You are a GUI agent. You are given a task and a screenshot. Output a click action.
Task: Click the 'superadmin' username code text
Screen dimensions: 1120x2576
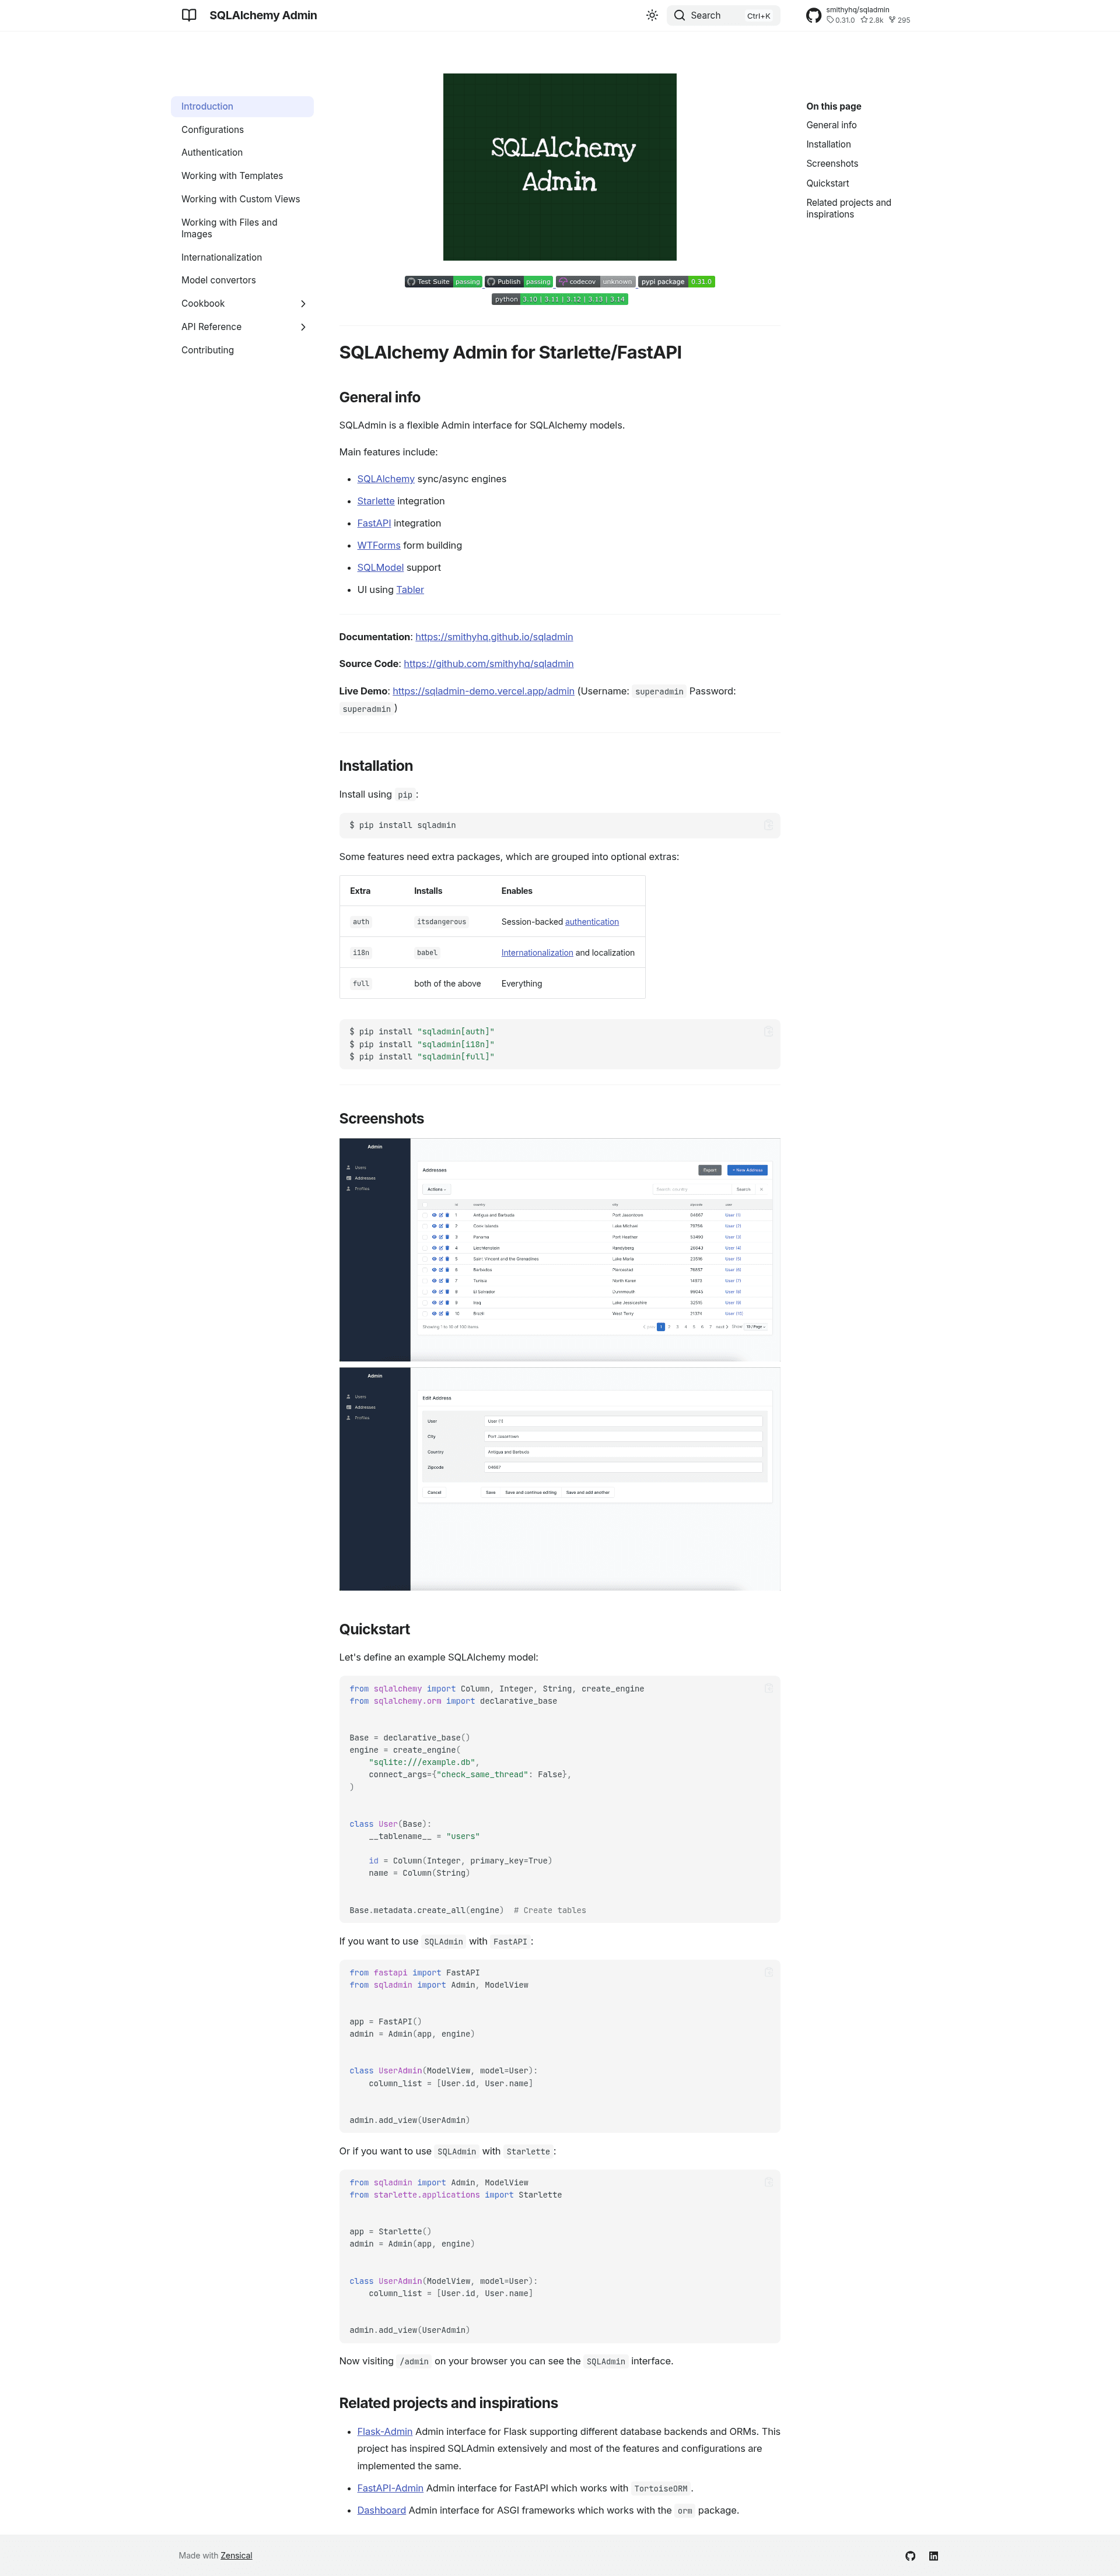660,692
